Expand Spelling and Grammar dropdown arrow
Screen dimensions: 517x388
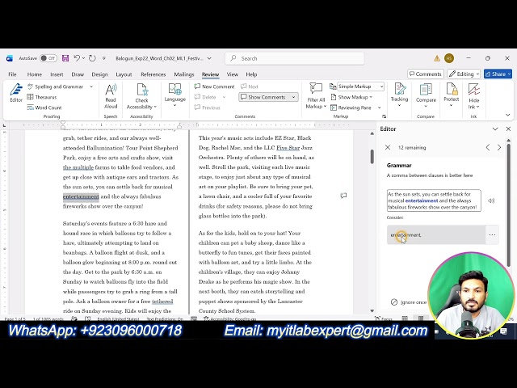(91, 86)
